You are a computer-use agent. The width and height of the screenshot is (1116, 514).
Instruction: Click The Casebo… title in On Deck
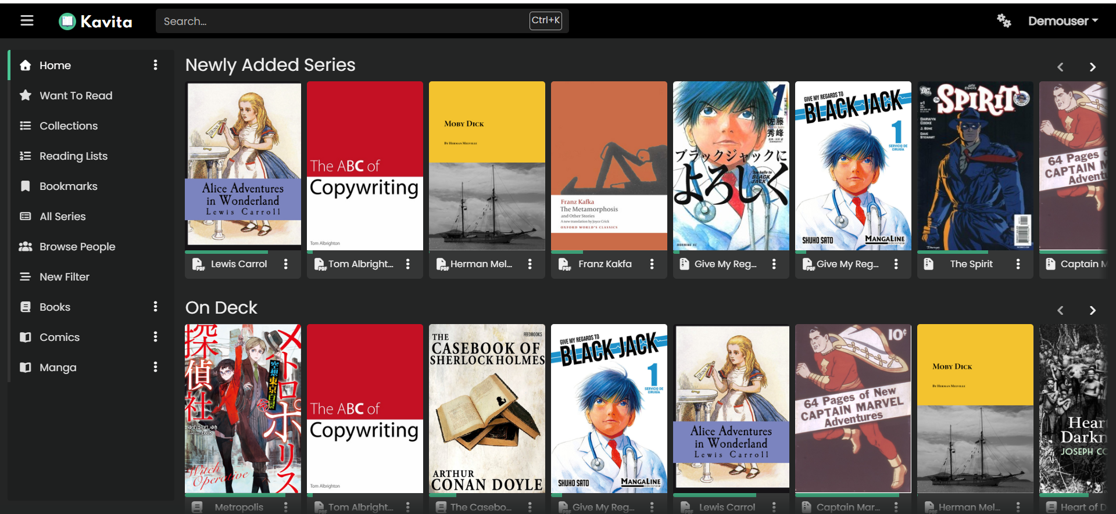(x=481, y=507)
